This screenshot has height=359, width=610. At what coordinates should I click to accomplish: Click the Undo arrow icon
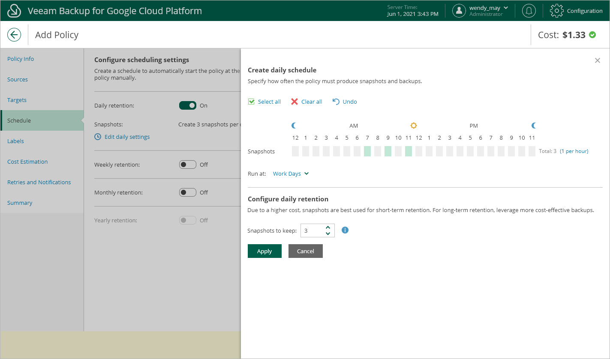[336, 102]
